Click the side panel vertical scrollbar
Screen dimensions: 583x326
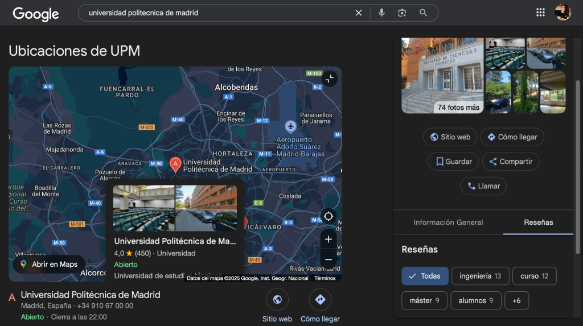[577, 167]
